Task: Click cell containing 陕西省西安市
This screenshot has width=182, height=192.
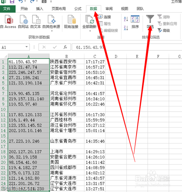Action: tap(67, 62)
